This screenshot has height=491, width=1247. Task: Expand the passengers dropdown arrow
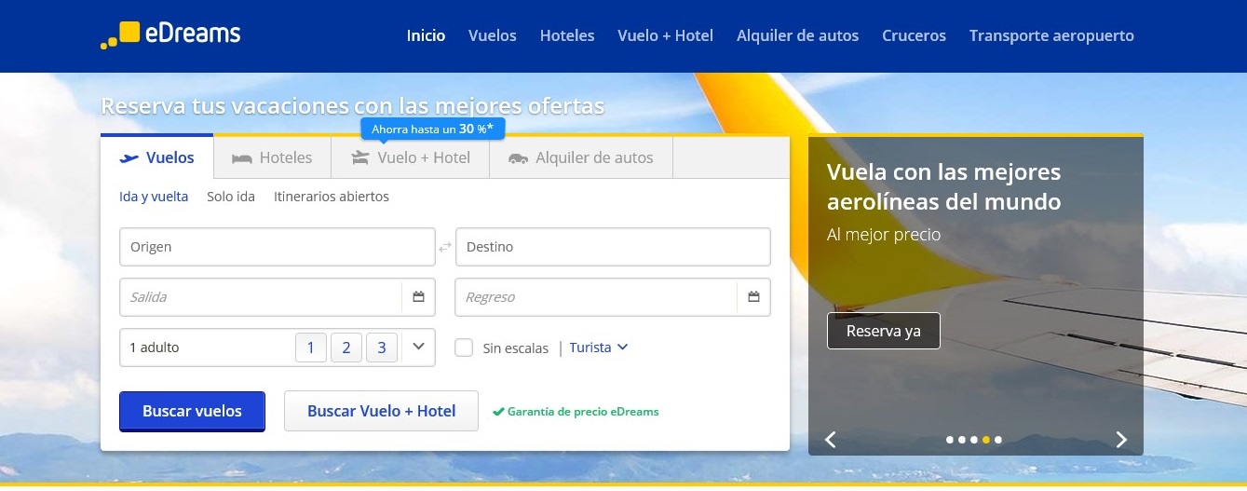pyautogui.click(x=418, y=347)
